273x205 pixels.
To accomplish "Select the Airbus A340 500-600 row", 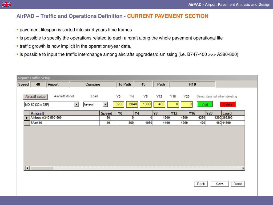I will [134, 118].
